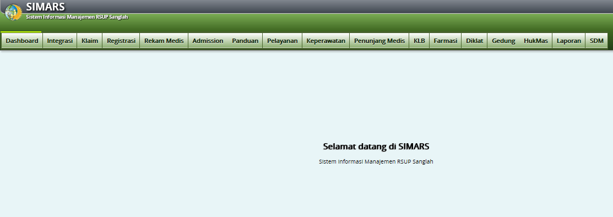Select the Klaim menu item
The height and width of the screenshot is (217, 613).
(90, 41)
